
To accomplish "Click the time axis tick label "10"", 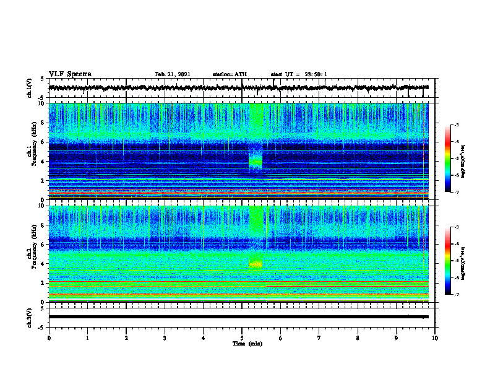I will (435, 338).
